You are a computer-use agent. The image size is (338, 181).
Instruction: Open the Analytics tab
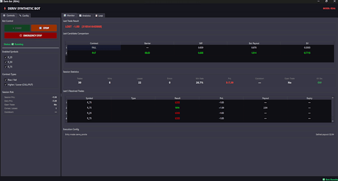tap(84, 16)
